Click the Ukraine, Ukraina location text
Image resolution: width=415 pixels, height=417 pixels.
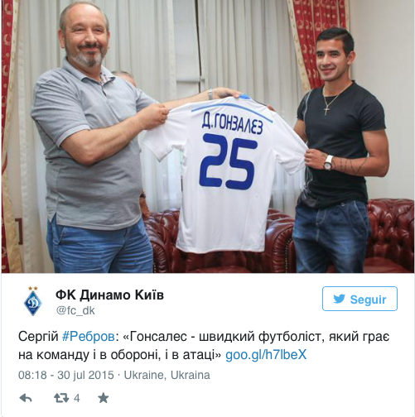[x=166, y=375]
